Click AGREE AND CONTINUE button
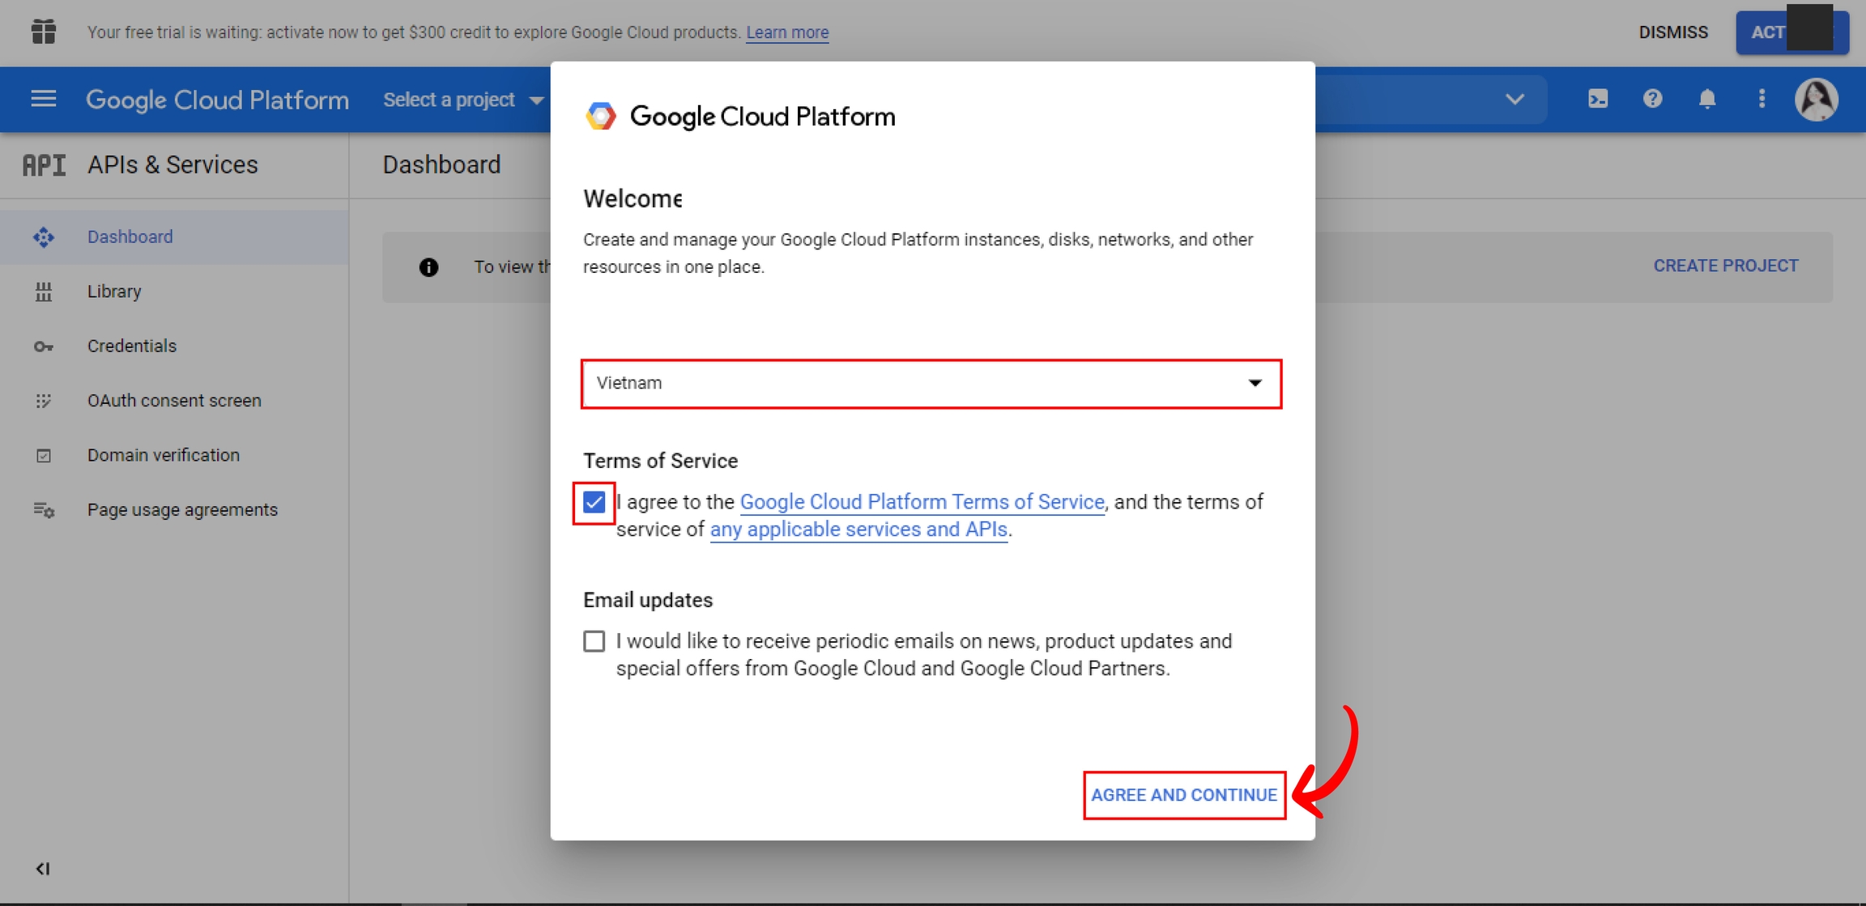Image resolution: width=1866 pixels, height=906 pixels. coord(1183,795)
